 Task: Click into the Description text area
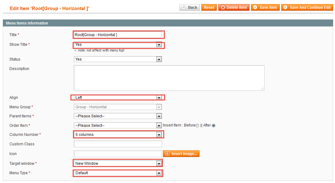click(x=169, y=78)
